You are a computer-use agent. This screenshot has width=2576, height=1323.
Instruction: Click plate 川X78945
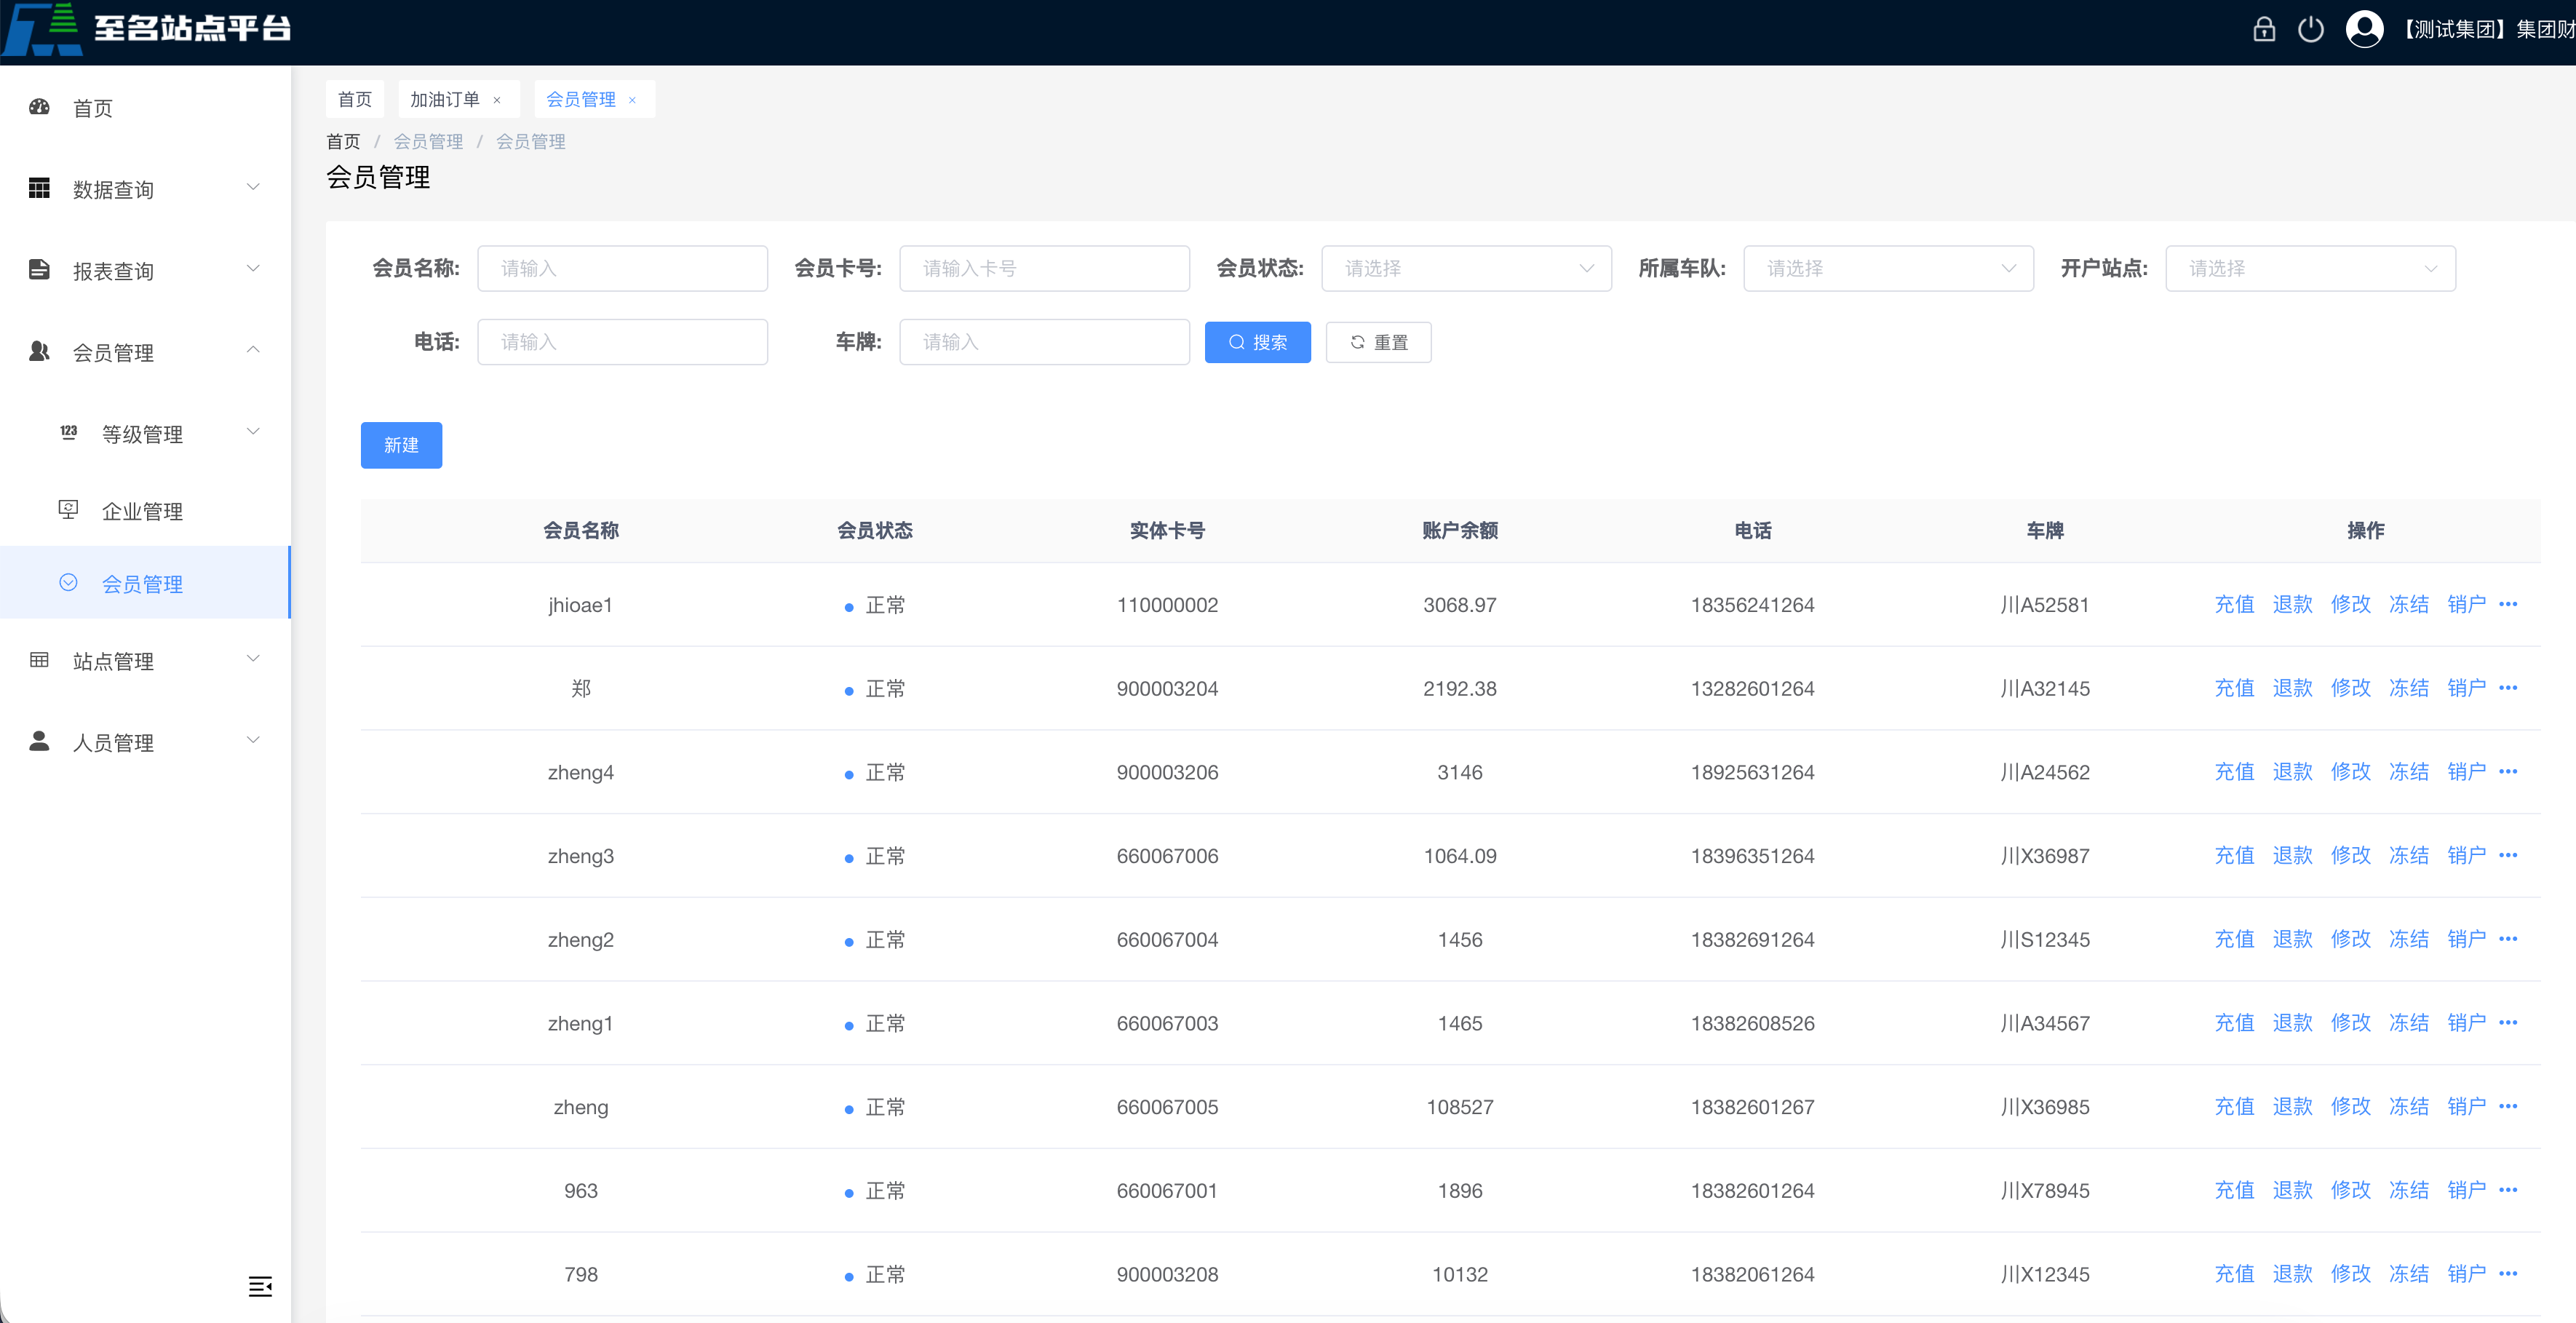[2045, 1191]
